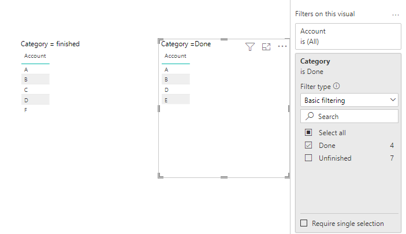Screen dimensions: 406x234
Task: Open Focus mode for Category =Done visual
Action: click(x=266, y=47)
